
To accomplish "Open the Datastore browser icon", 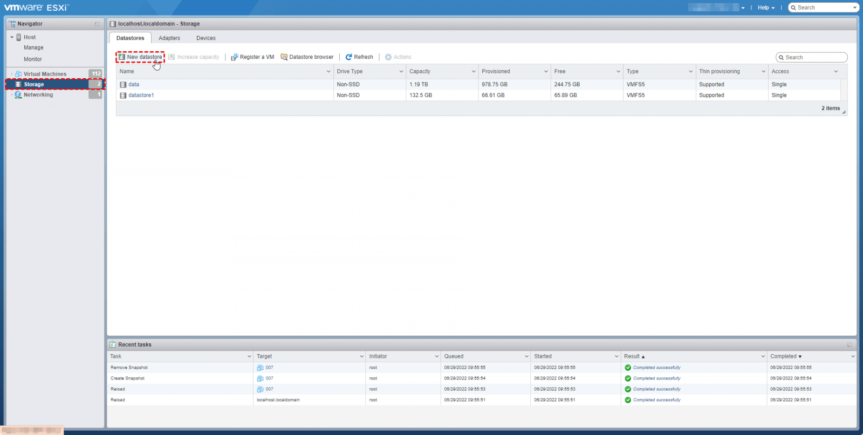I will click(x=284, y=57).
